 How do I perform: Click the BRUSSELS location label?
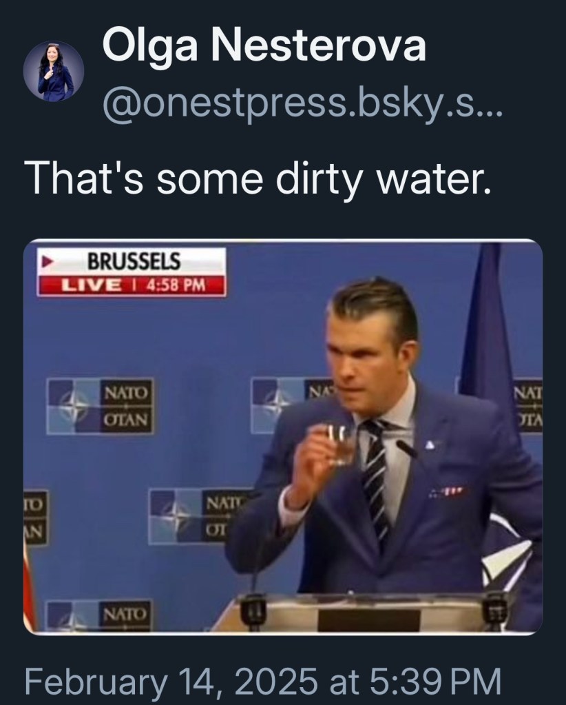click(134, 261)
